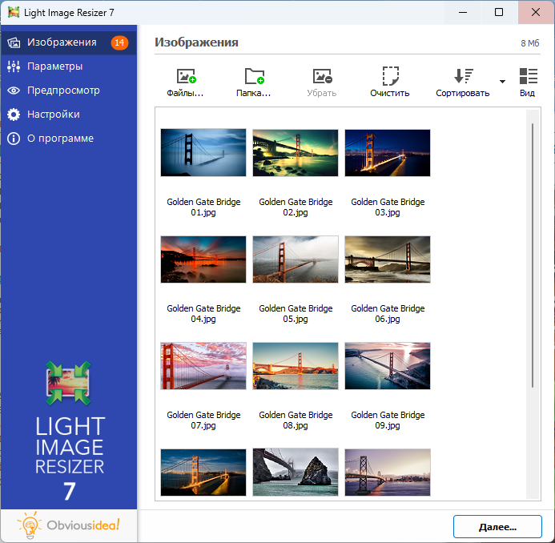Expand the dropdown arrow beside Сортировать
Viewport: 555px width, 543px height.
[502, 82]
